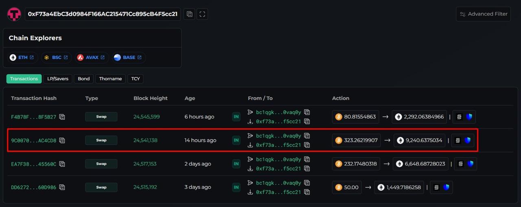The width and height of the screenshot is (521, 207).
Task: Copy sender address in first transaction row
Action: (x=307, y=112)
